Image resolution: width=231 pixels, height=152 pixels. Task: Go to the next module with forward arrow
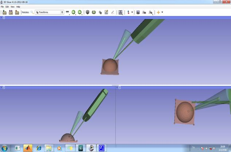point(80,12)
